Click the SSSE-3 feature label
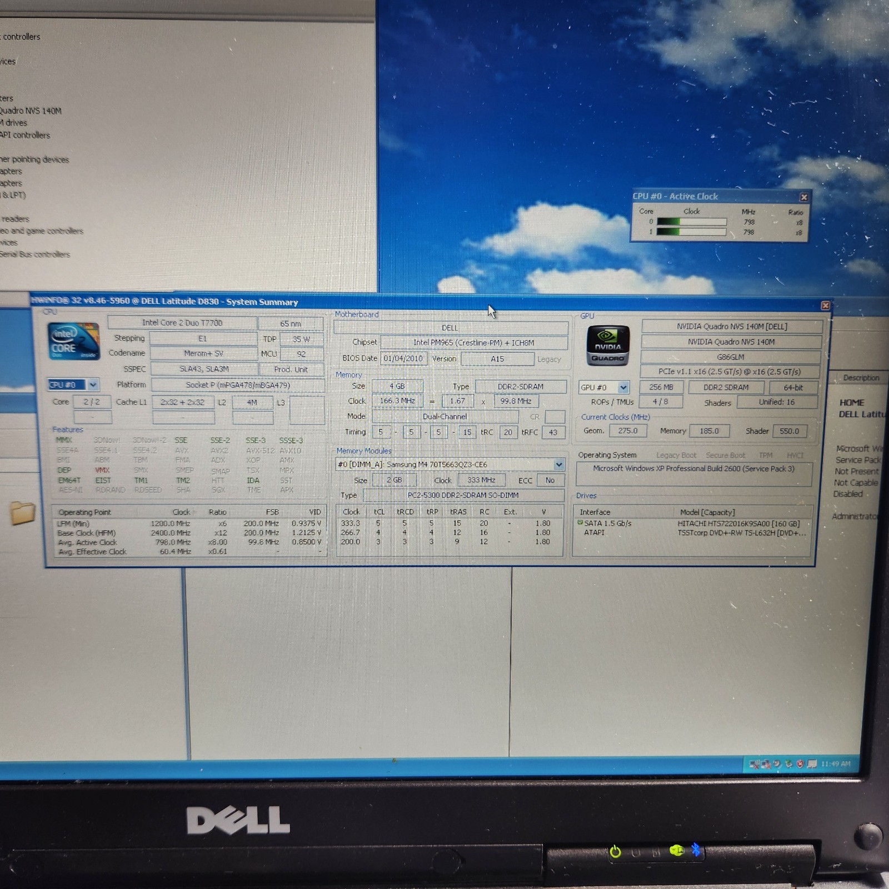The width and height of the screenshot is (889, 889). click(291, 440)
